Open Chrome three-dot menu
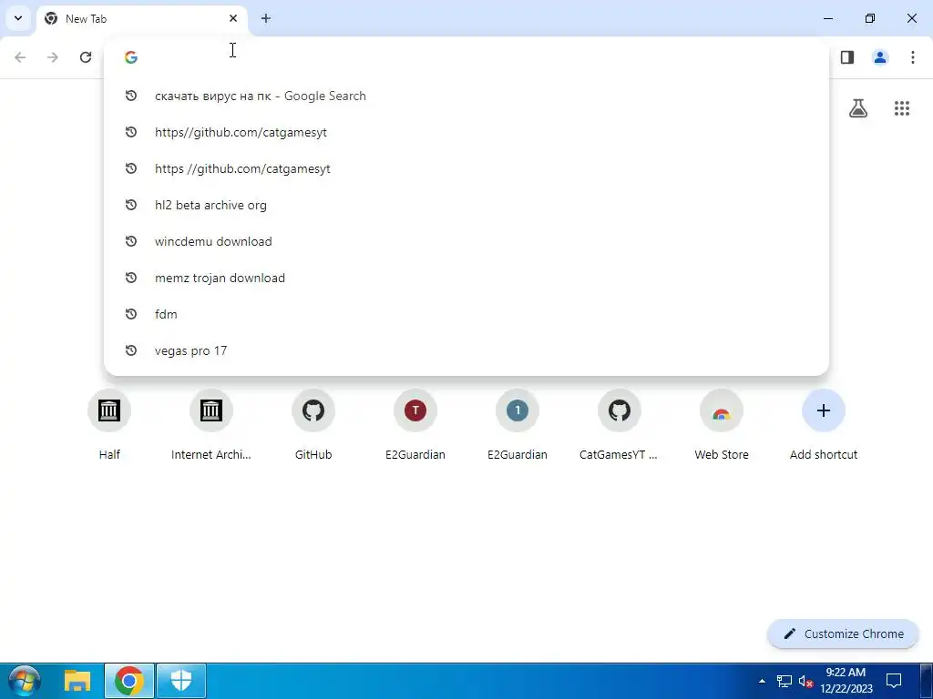 click(x=913, y=57)
